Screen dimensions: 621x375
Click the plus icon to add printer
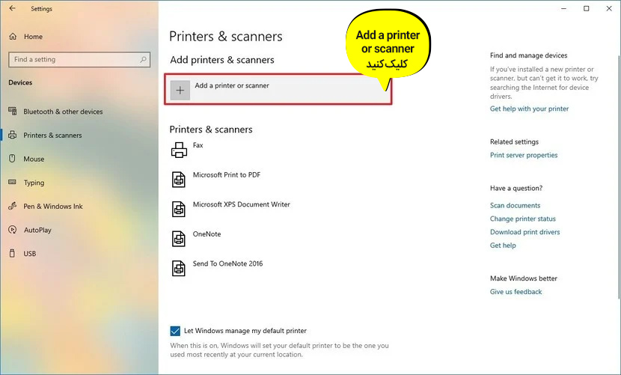[180, 91]
